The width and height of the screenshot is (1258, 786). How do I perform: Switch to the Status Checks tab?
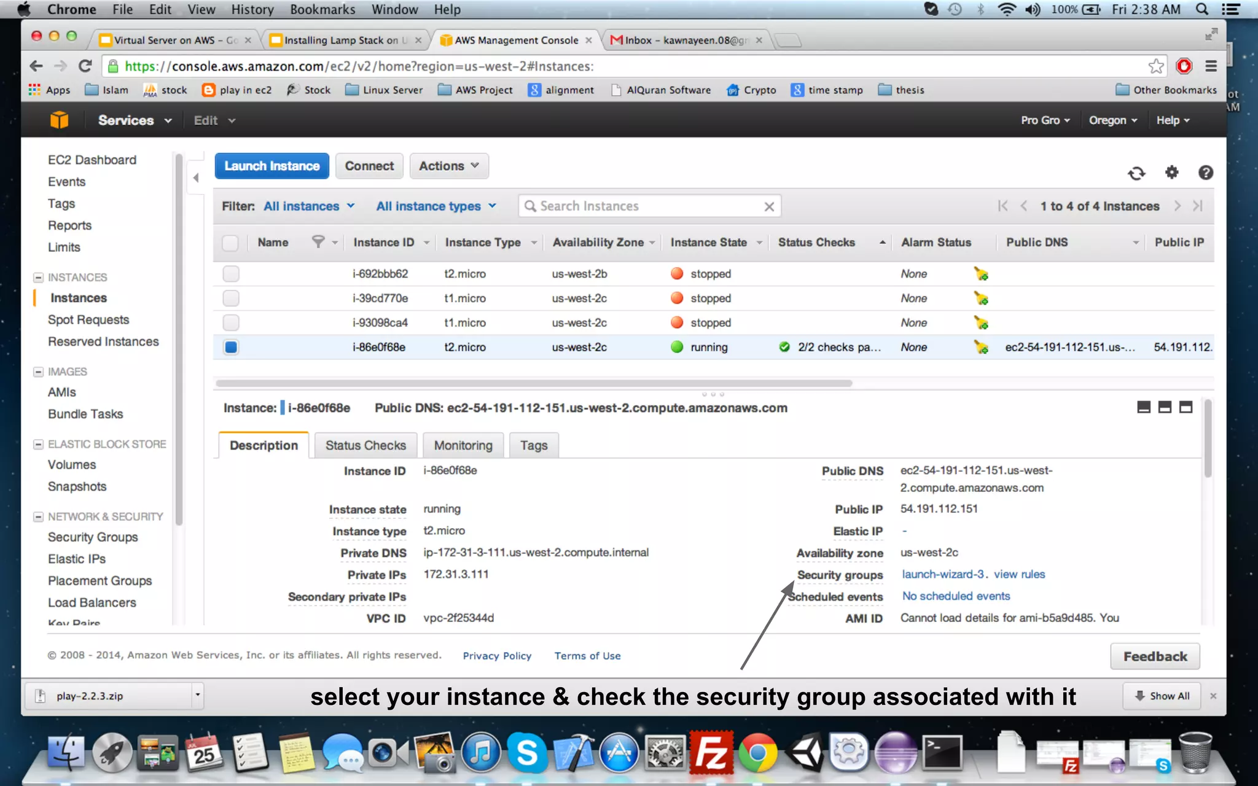click(x=365, y=446)
